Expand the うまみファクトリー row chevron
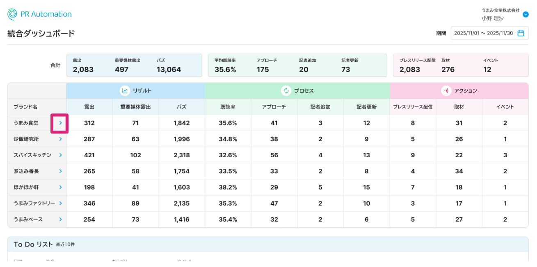This screenshot has height=267, width=537. [x=60, y=204]
